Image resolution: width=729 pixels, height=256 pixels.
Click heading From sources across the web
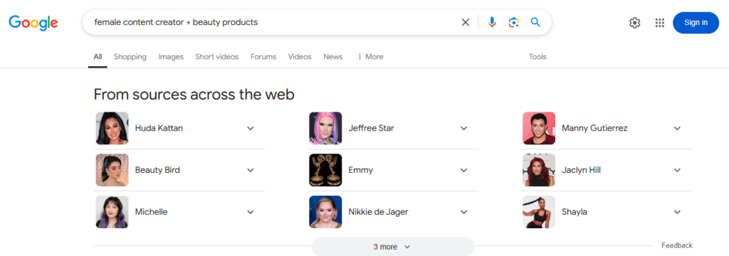coord(194,95)
